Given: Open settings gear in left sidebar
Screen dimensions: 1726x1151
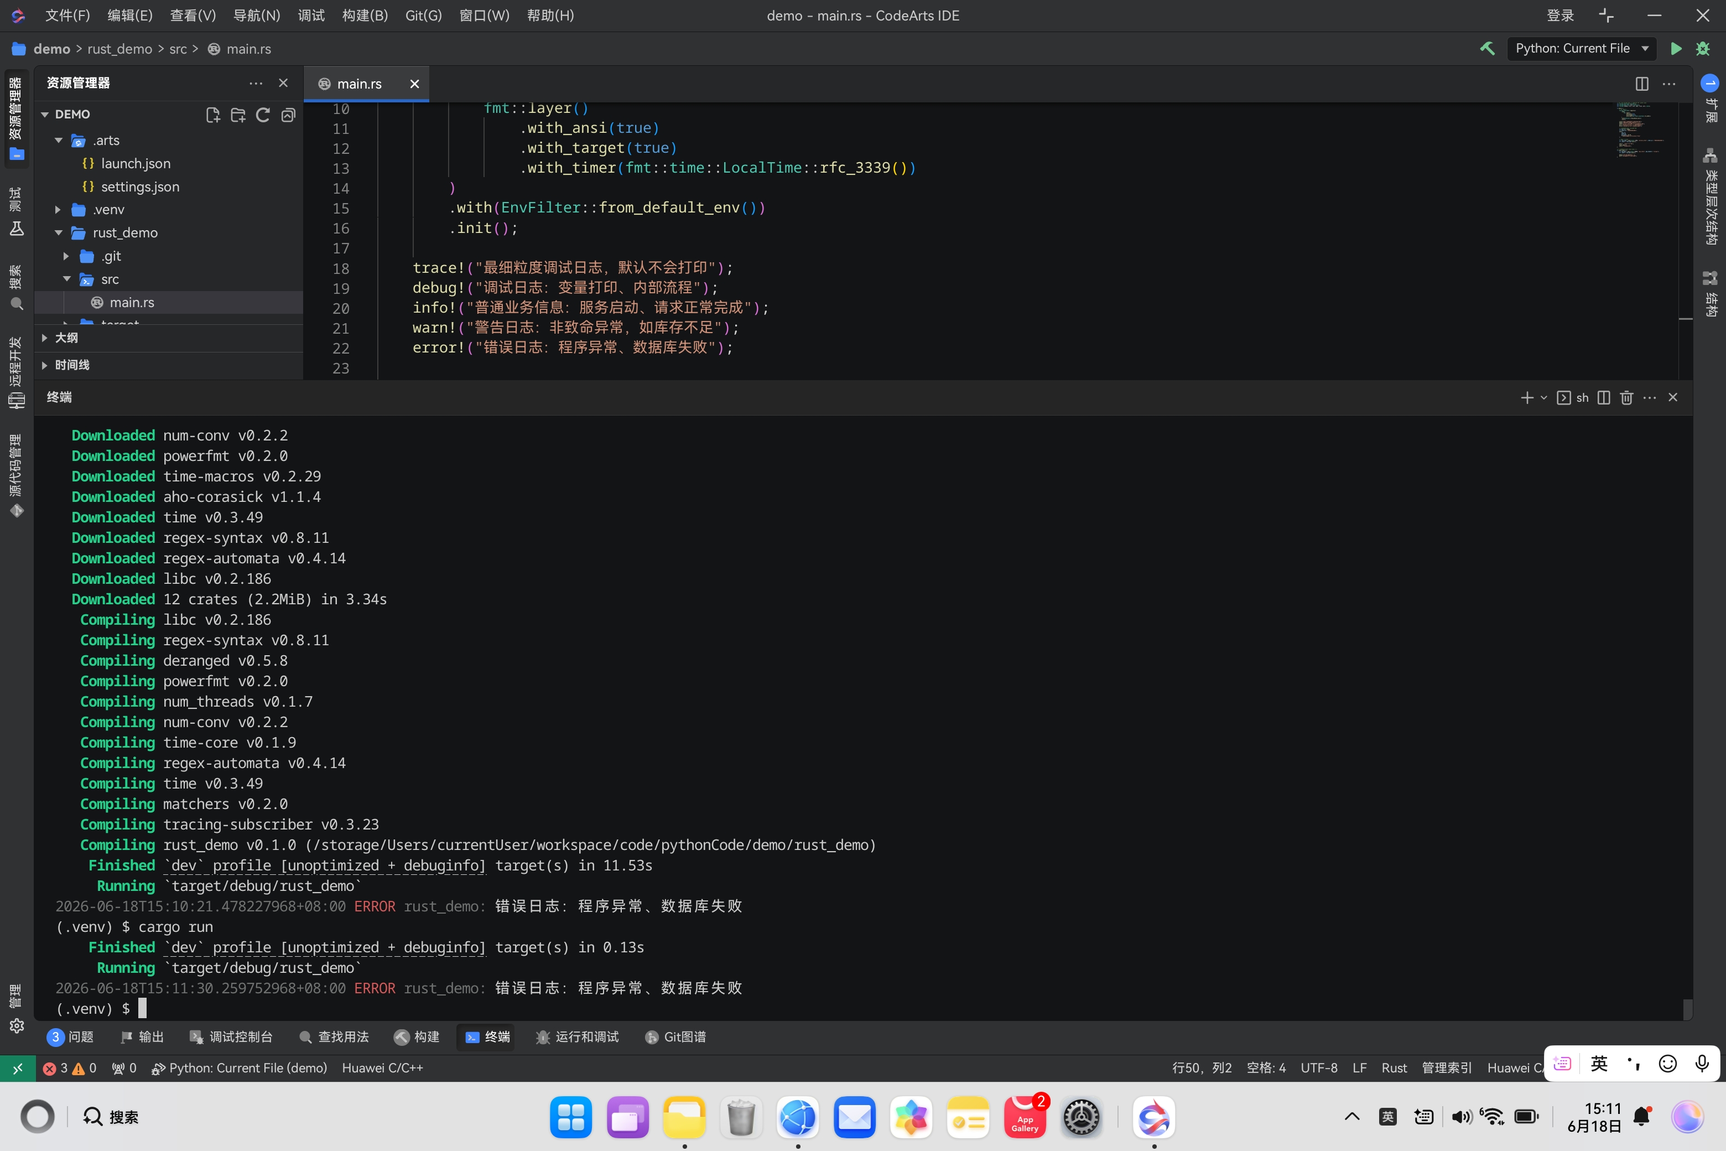Looking at the screenshot, I should [x=16, y=1025].
